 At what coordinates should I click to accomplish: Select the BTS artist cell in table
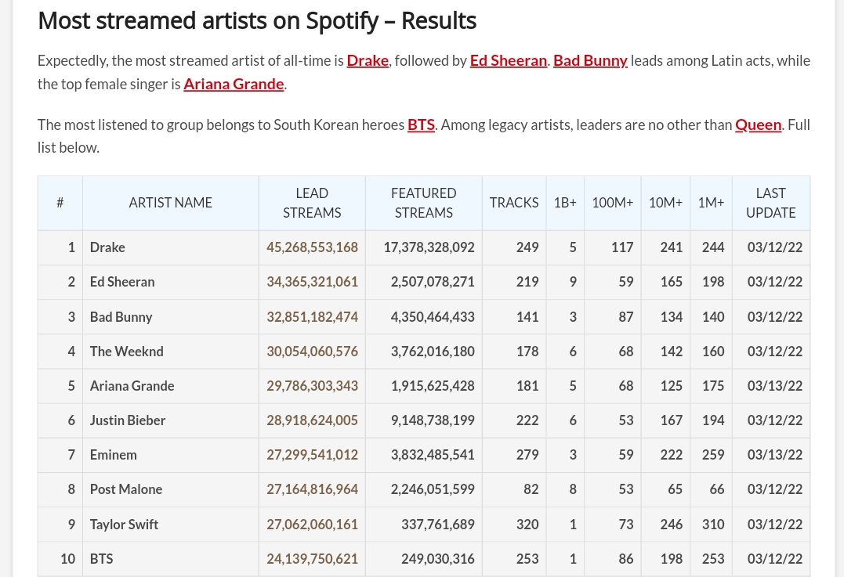pos(171,559)
